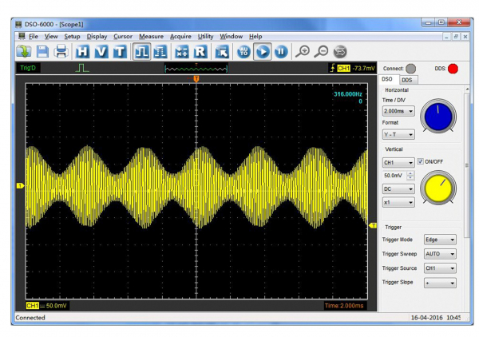Click the H horizontal settings toolbar icon
Image resolution: width=479 pixels, height=337 pixels.
[x=83, y=52]
